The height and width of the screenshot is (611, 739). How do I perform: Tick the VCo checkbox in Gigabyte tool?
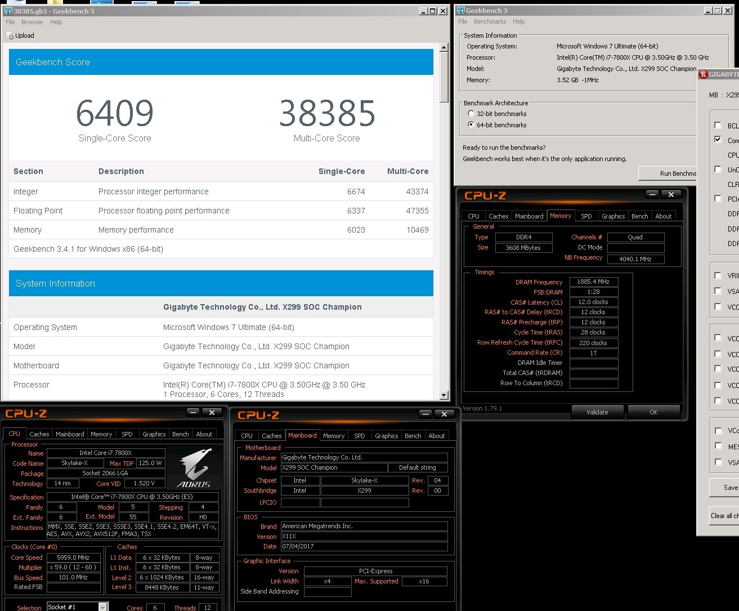pos(718,431)
